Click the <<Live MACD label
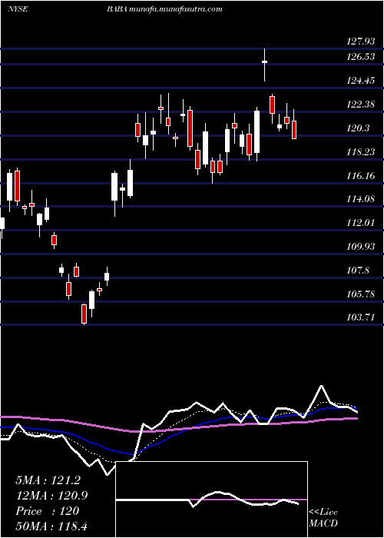The image size is (384, 538). (323, 517)
